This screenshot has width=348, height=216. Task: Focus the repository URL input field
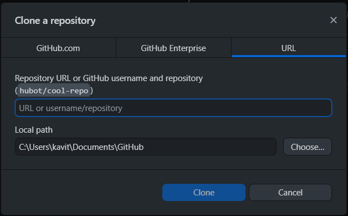click(x=173, y=108)
